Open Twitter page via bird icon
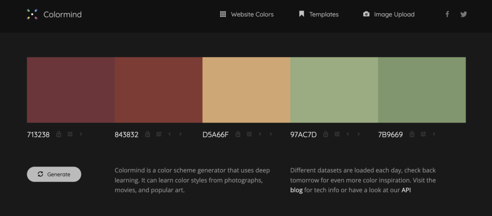Screen dimensions: 492x216 (464, 14)
